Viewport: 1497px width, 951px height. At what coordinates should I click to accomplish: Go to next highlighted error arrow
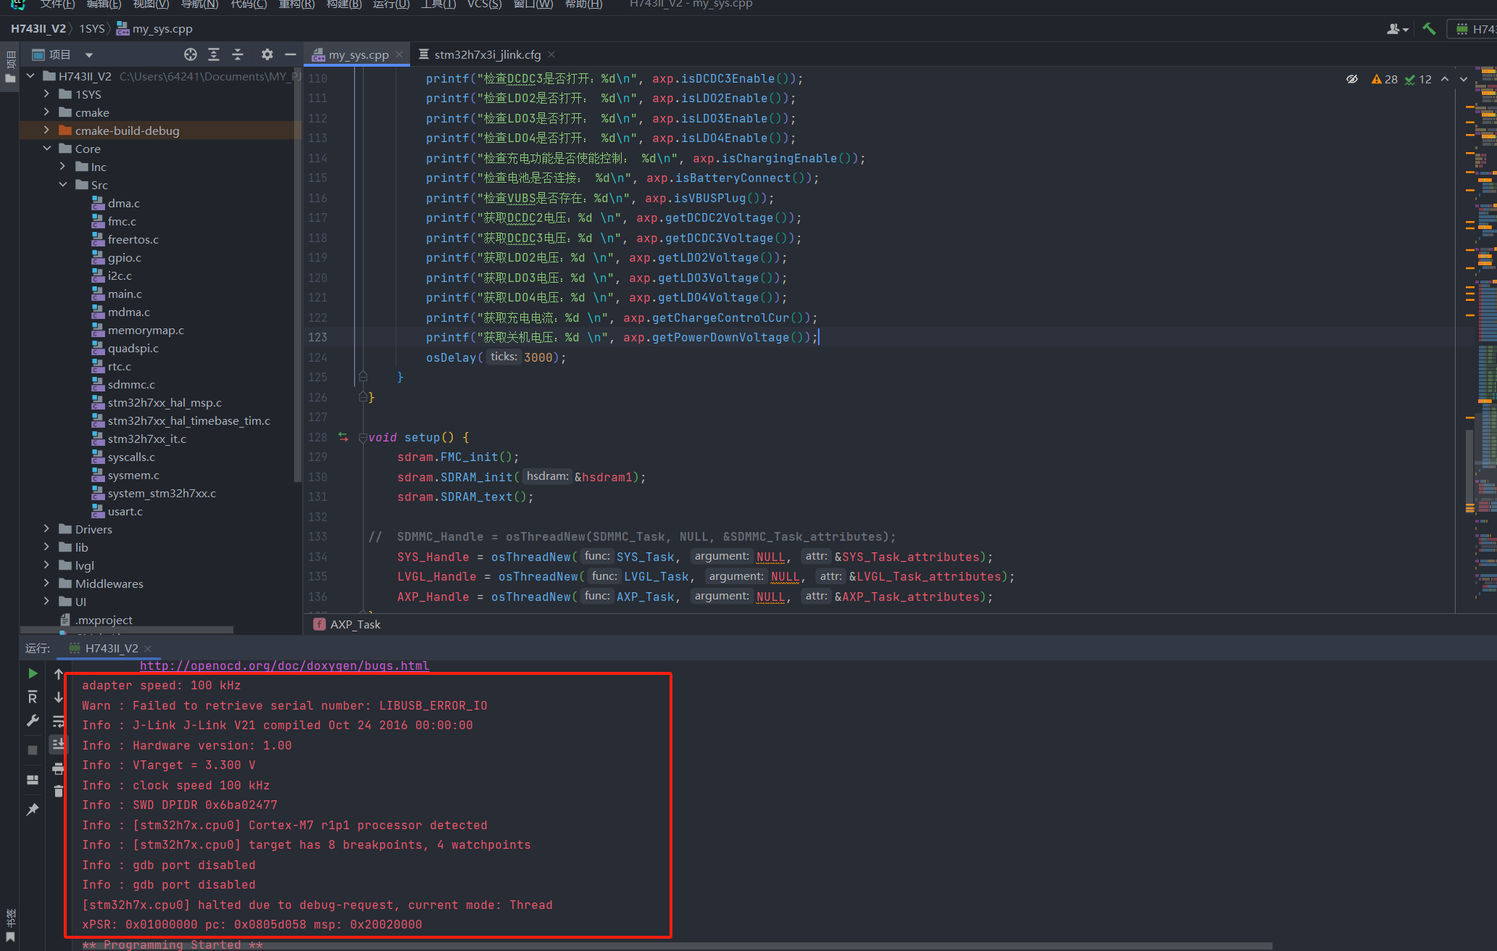tap(1464, 79)
